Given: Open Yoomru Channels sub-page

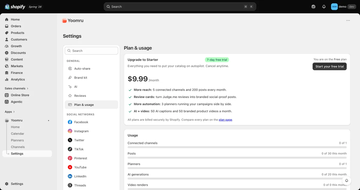Looking at the screenshot, I should [x=18, y=147].
